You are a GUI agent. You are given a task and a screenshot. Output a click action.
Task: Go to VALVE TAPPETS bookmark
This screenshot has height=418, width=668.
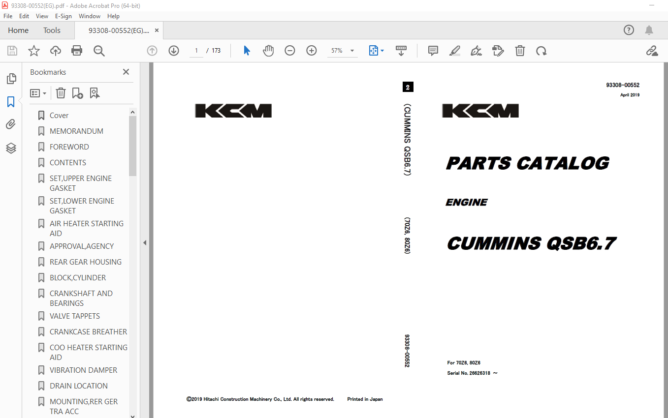click(x=75, y=316)
